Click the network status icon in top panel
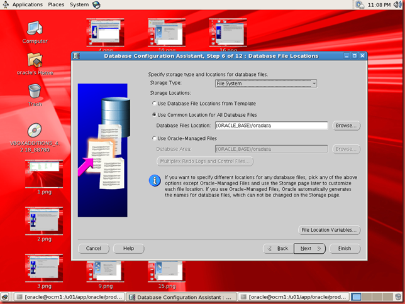 pos(359,4)
